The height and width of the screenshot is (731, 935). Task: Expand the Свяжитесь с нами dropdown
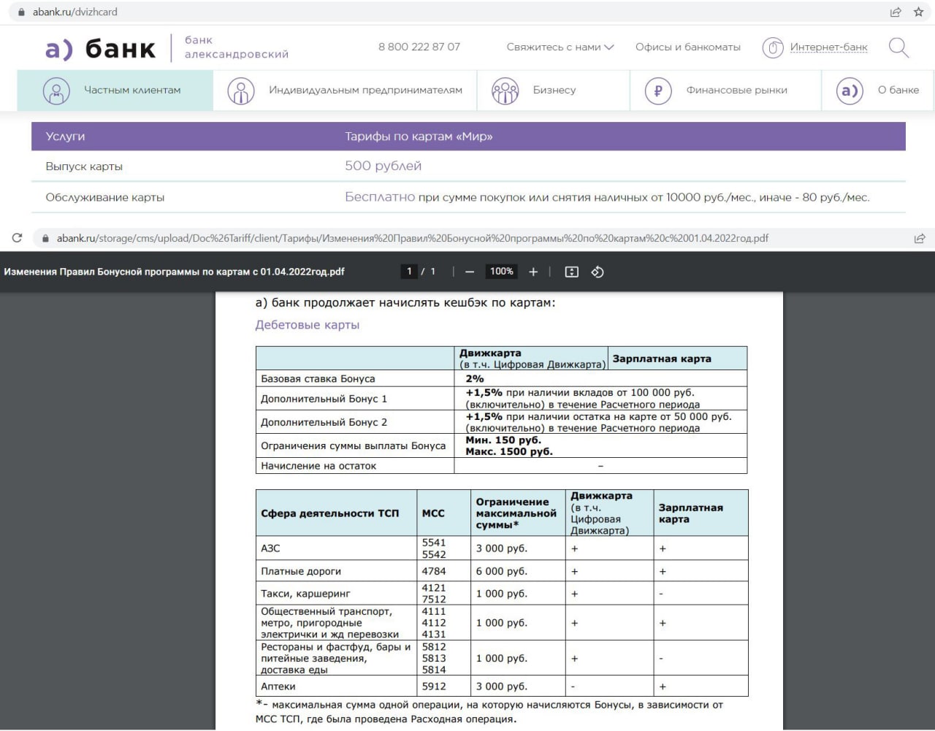pos(560,47)
